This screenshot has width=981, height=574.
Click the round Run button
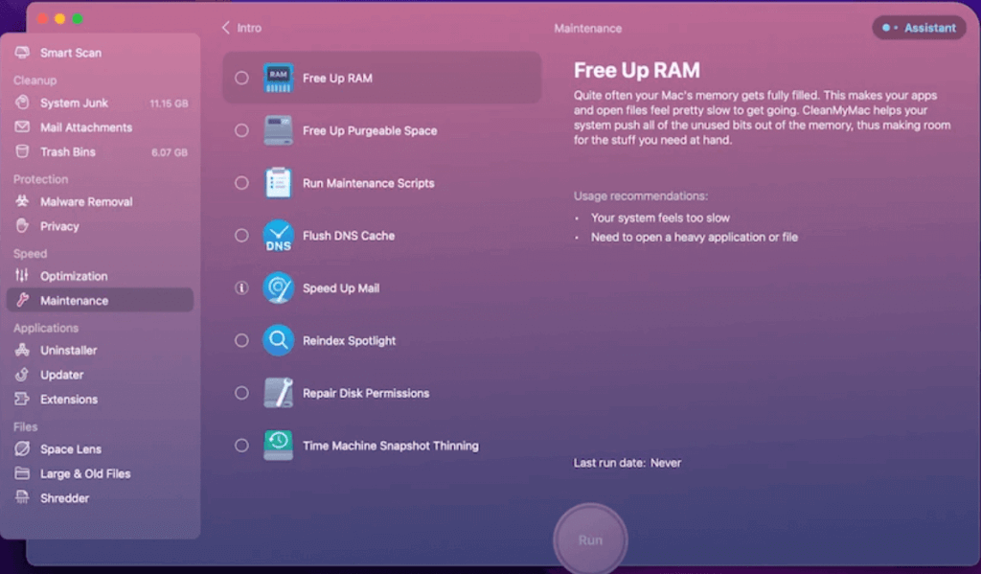(x=590, y=539)
